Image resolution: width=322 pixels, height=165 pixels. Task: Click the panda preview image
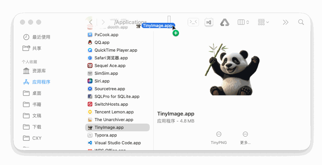(232, 69)
